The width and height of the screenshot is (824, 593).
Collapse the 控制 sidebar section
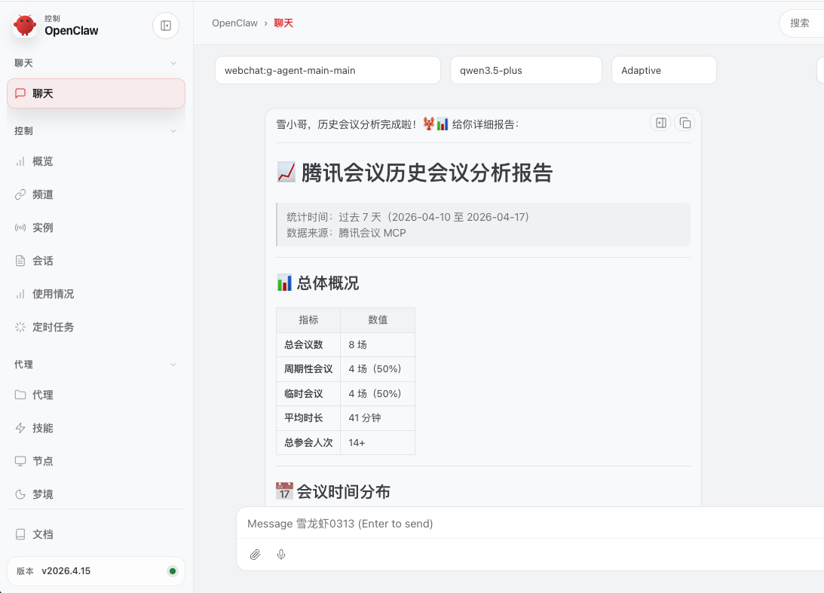(x=173, y=131)
